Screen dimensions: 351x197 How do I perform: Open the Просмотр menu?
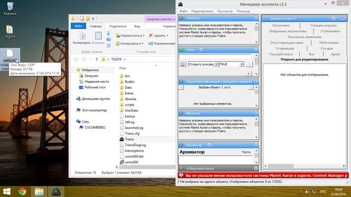(225, 11)
